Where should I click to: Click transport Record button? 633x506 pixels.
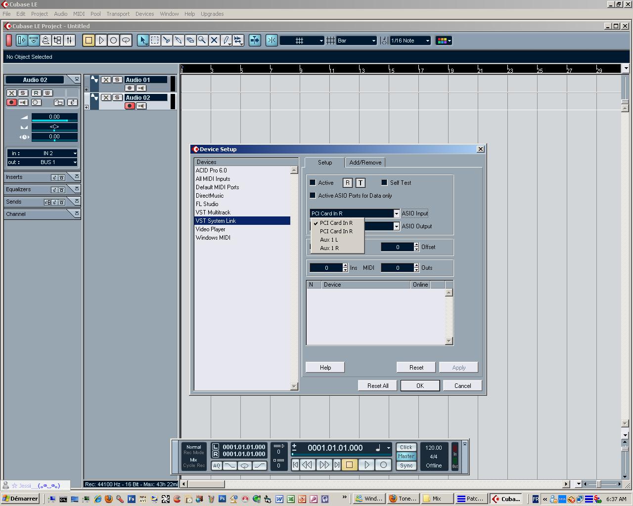383,464
